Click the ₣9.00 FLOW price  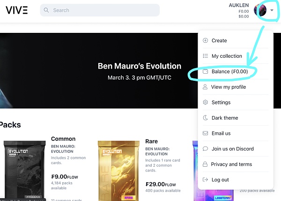[65, 177]
